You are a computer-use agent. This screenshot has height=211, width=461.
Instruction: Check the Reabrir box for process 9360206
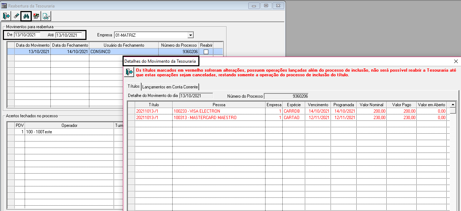coord(206,52)
